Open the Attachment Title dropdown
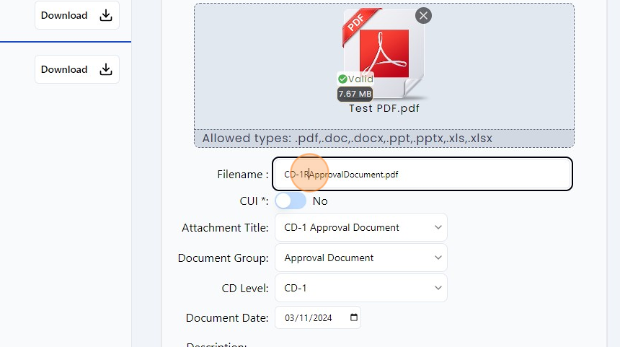This screenshot has width=620, height=347. 360,227
